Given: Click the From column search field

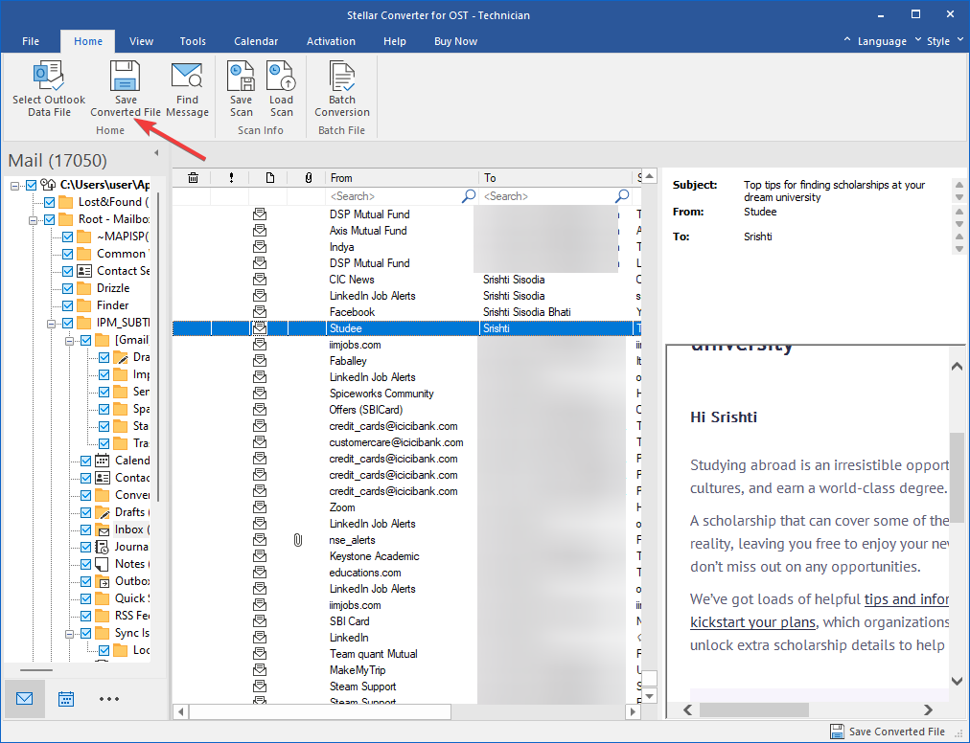Looking at the screenshot, I should click(x=393, y=196).
